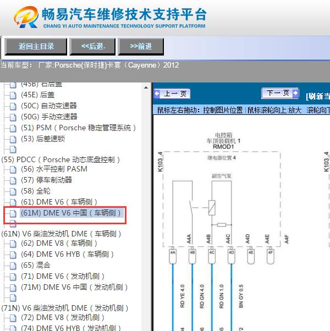330x331 pixels.
Task: Open (61) DME V6 (车辆侧)
Action: (59, 202)
